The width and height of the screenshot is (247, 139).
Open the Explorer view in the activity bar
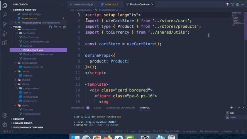5,5
